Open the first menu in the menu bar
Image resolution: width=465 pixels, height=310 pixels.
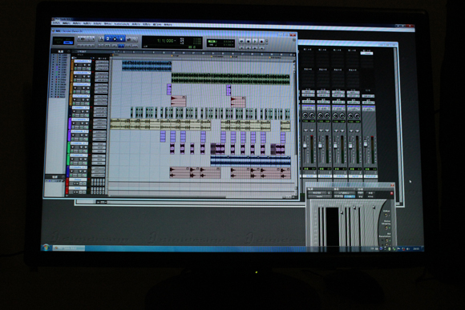(x=57, y=23)
